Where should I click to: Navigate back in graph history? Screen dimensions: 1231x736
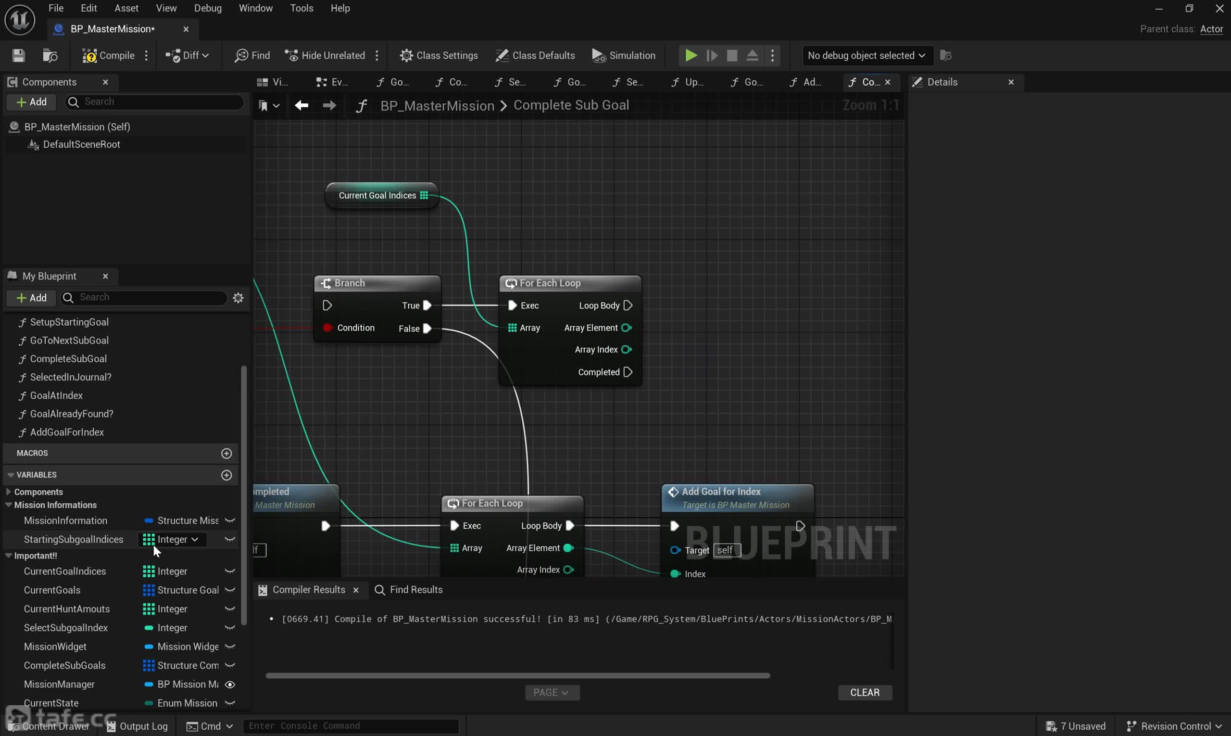point(301,105)
